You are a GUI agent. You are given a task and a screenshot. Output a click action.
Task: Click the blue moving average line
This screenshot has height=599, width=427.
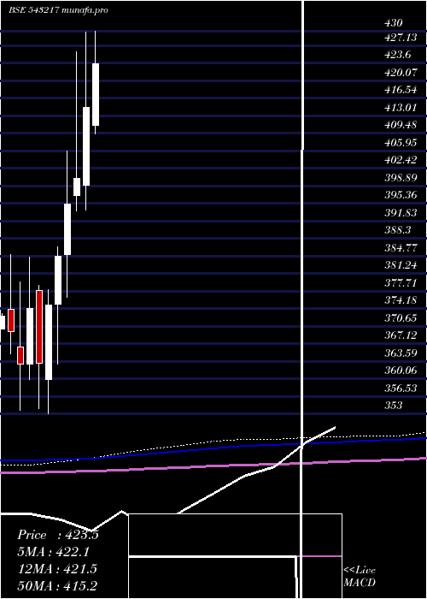tap(213, 449)
